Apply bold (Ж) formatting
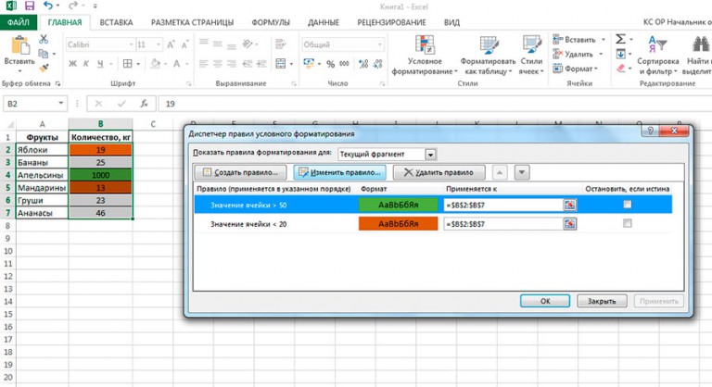Image resolution: width=712 pixels, height=387 pixels. click(72, 64)
